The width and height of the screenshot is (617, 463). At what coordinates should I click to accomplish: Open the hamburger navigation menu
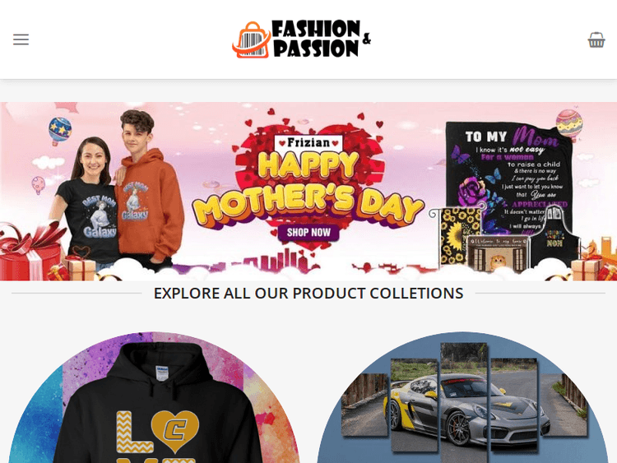click(21, 39)
